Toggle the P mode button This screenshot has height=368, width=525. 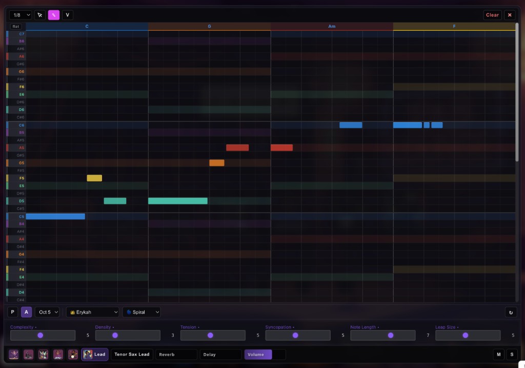[12, 312]
